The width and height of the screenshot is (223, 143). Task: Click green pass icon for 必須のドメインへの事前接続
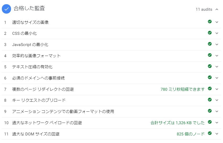click(x=210, y=77)
